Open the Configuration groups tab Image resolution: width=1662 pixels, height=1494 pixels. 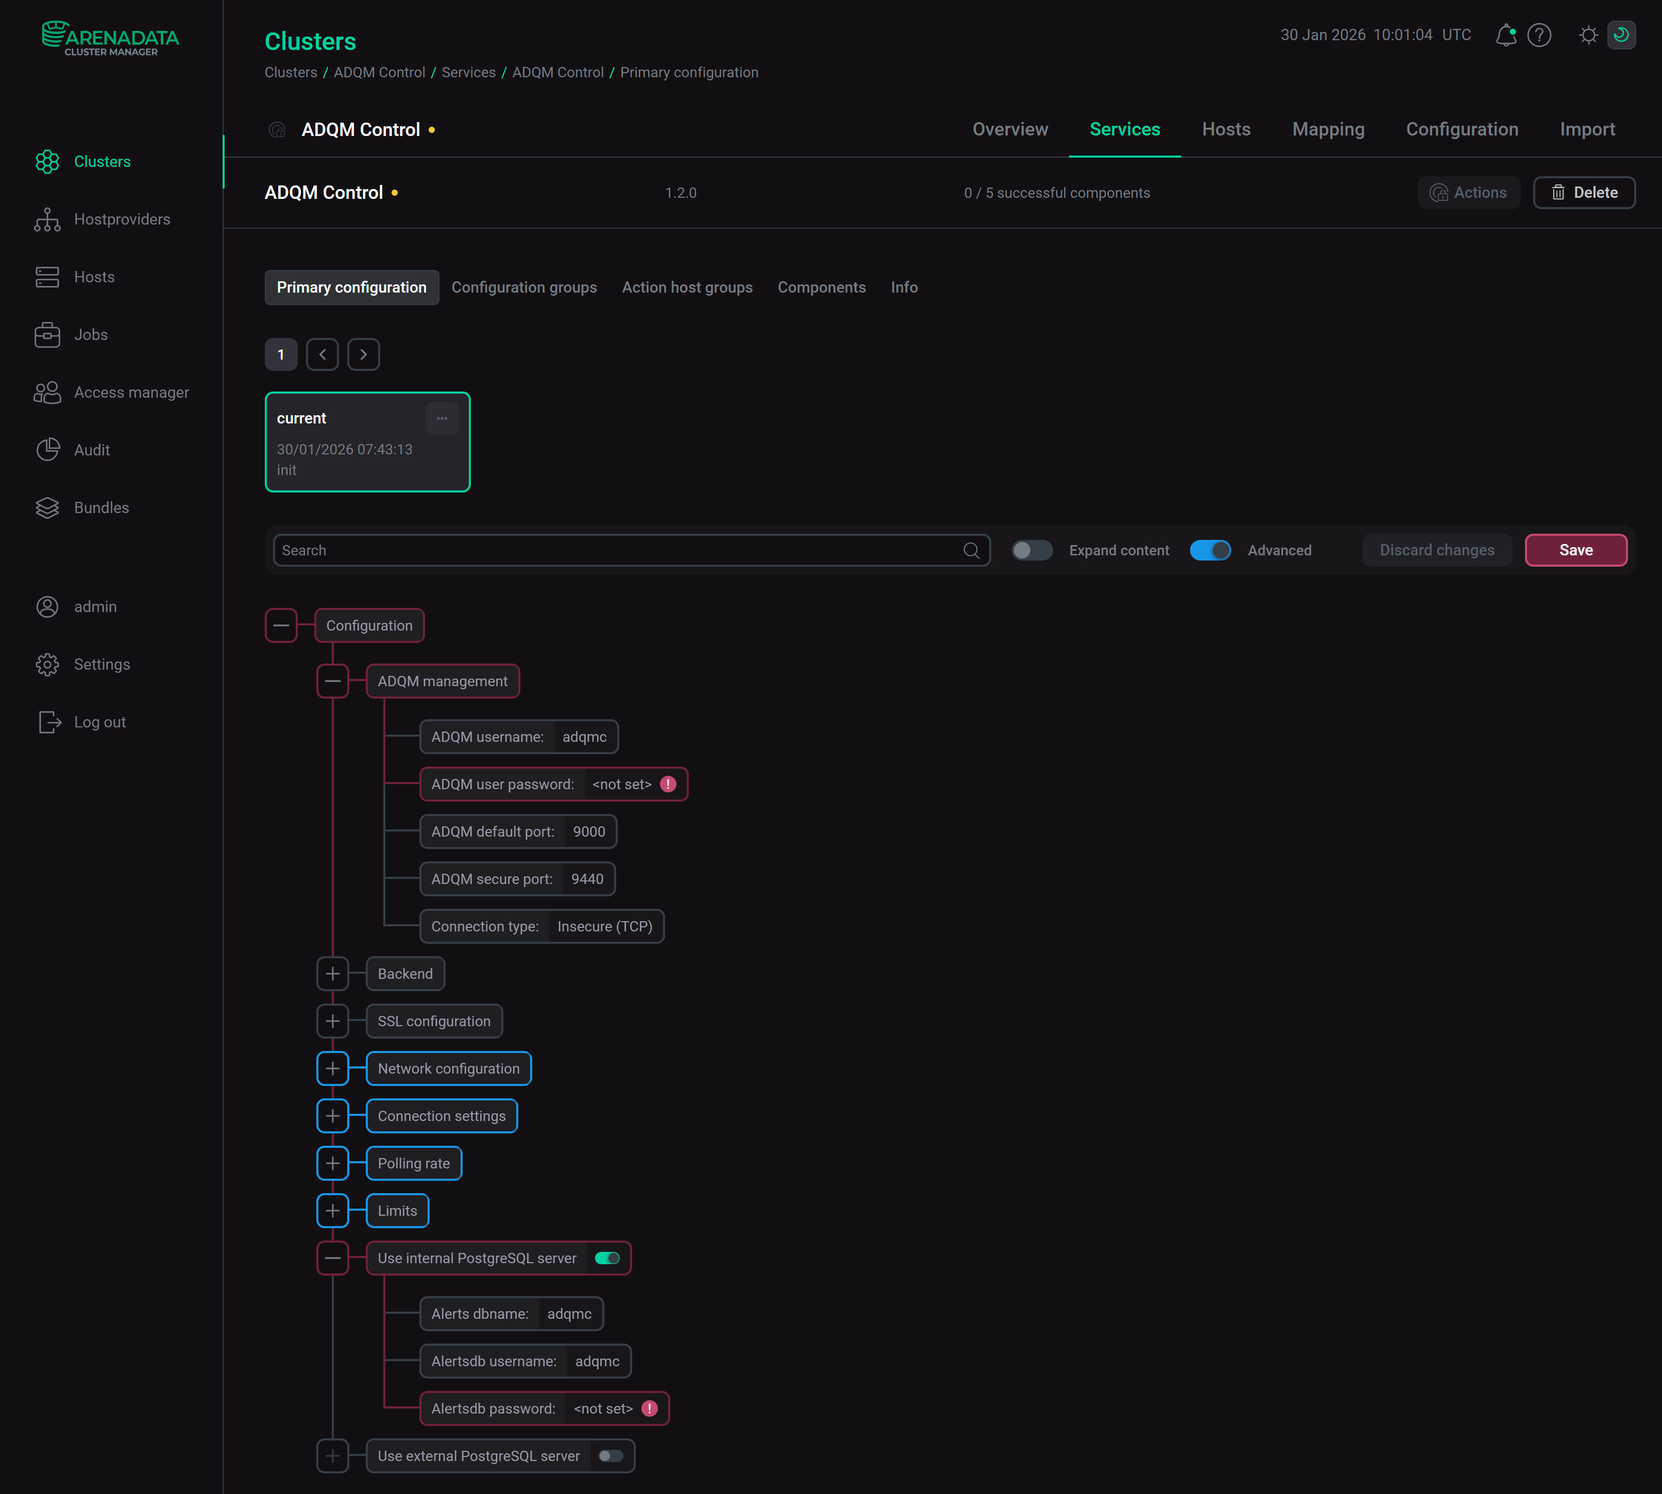click(524, 287)
